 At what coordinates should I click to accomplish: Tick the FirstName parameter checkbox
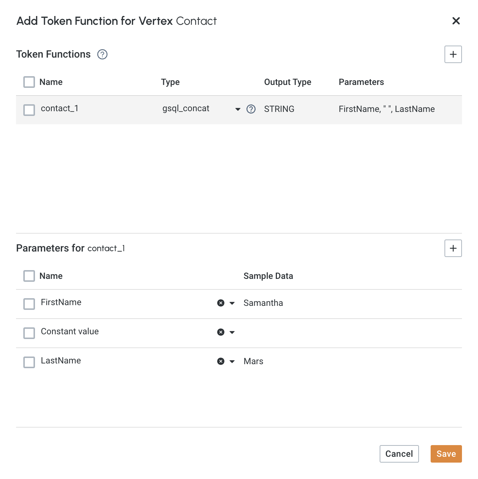point(29,304)
